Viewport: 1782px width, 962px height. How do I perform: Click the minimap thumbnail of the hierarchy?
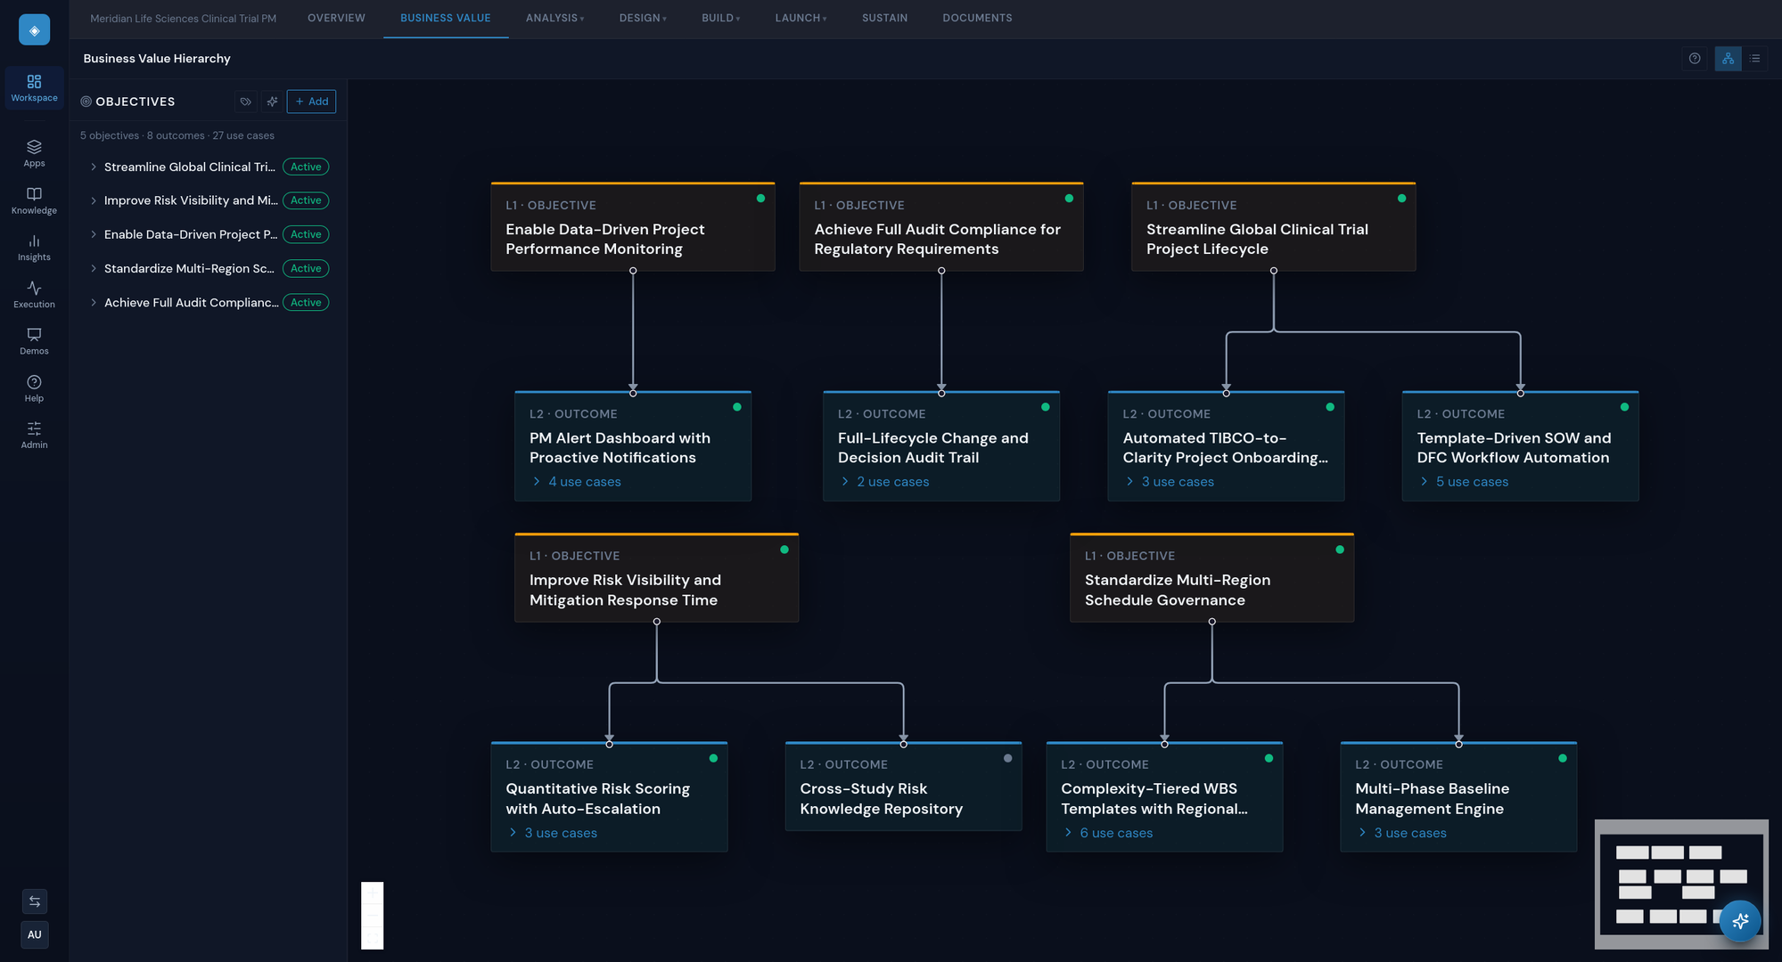click(1680, 884)
